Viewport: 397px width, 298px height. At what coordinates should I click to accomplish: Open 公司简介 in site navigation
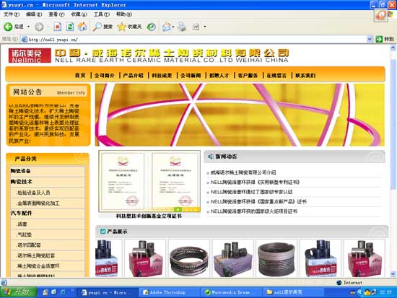click(105, 76)
